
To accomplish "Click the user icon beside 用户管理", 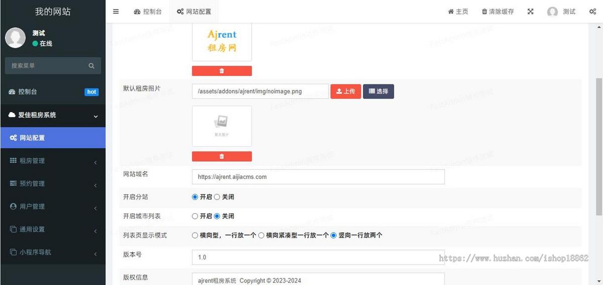I will pos(13,207).
